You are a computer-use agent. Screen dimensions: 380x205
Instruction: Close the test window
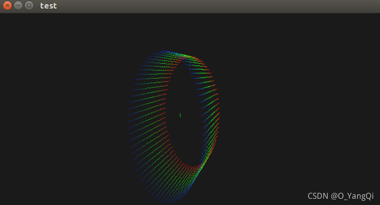(7, 5)
